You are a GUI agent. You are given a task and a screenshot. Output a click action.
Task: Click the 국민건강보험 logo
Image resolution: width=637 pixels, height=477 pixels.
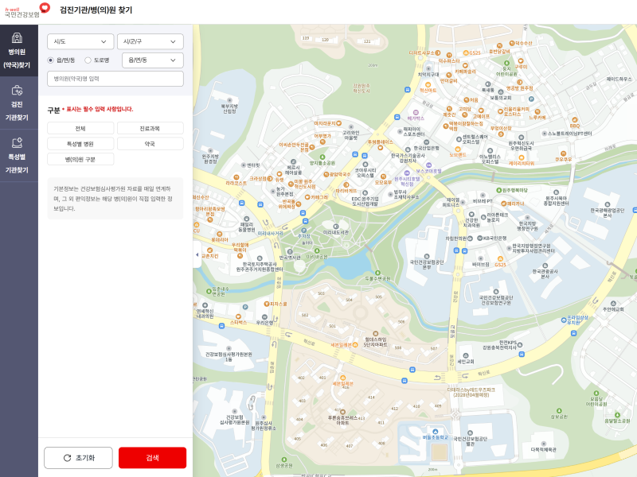coord(27,10)
